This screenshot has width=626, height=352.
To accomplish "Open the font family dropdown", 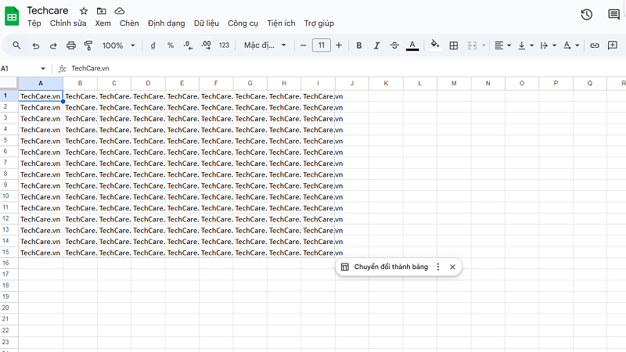I will click(x=264, y=45).
